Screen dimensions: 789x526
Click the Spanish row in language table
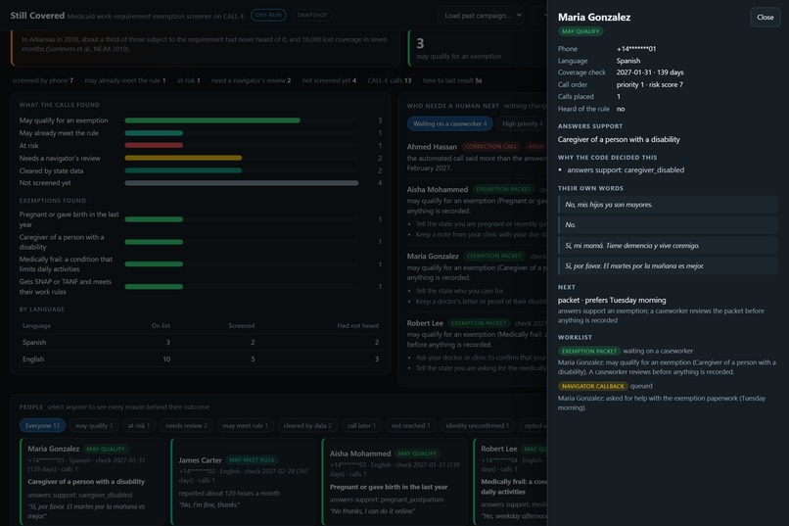201,342
